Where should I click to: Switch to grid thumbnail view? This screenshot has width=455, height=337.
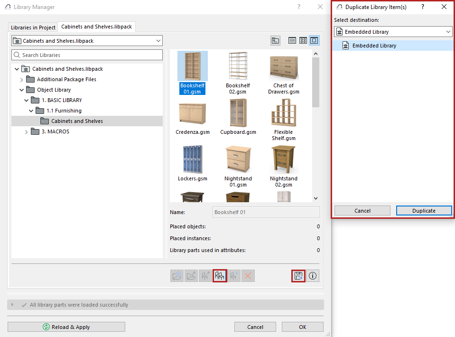303,40
